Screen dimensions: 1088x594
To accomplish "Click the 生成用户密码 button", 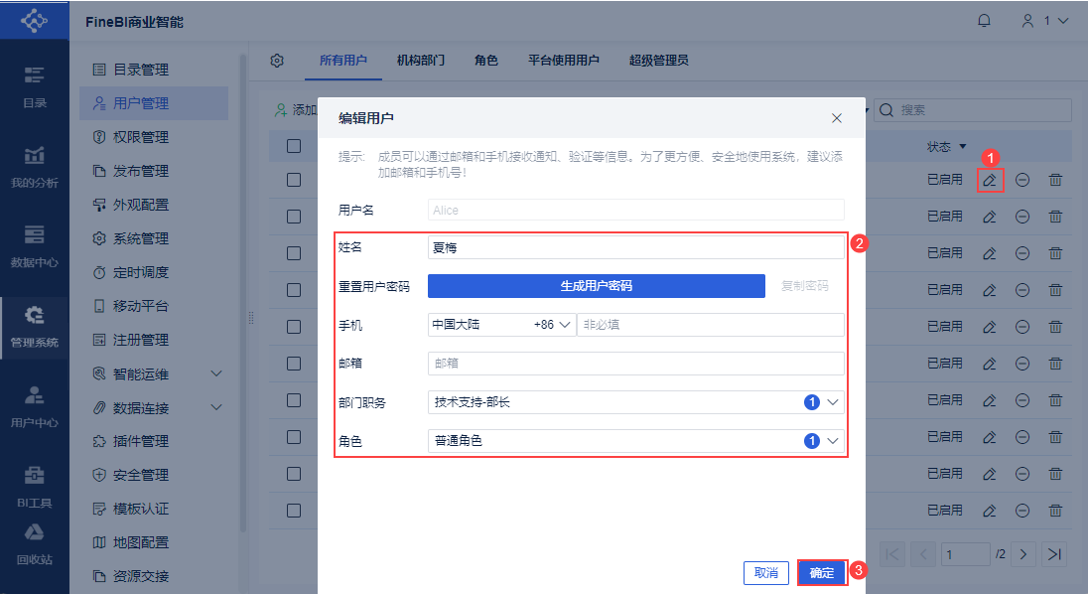I will 596,286.
